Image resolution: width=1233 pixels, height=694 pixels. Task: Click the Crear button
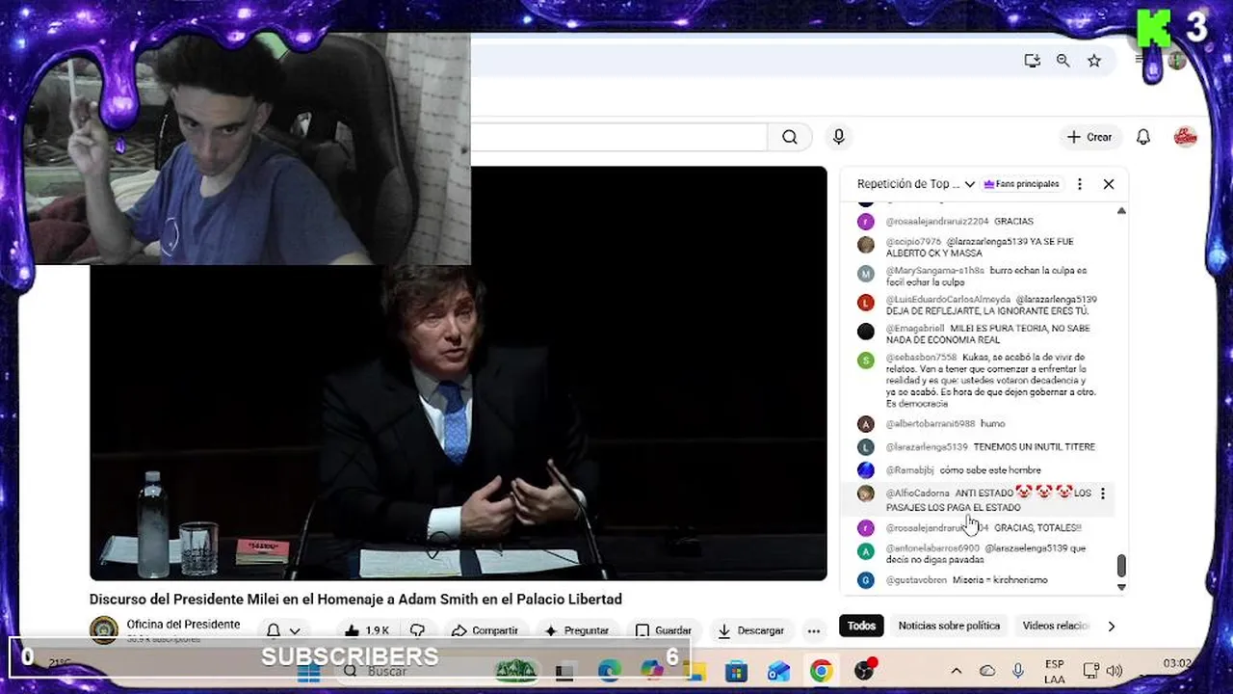click(1089, 137)
